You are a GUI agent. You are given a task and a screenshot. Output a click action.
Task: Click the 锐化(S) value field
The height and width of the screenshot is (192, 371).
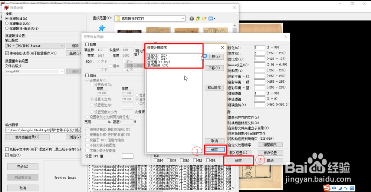pos(259,47)
